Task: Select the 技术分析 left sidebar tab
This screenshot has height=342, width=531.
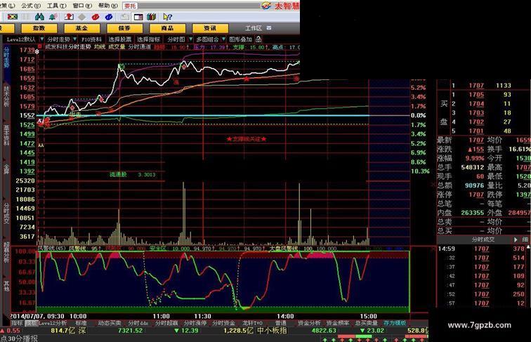Action: pyautogui.click(x=6, y=96)
